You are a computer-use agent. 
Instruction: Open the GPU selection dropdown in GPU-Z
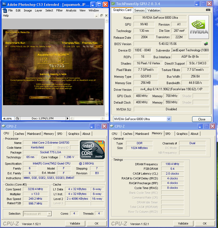pos(169,119)
